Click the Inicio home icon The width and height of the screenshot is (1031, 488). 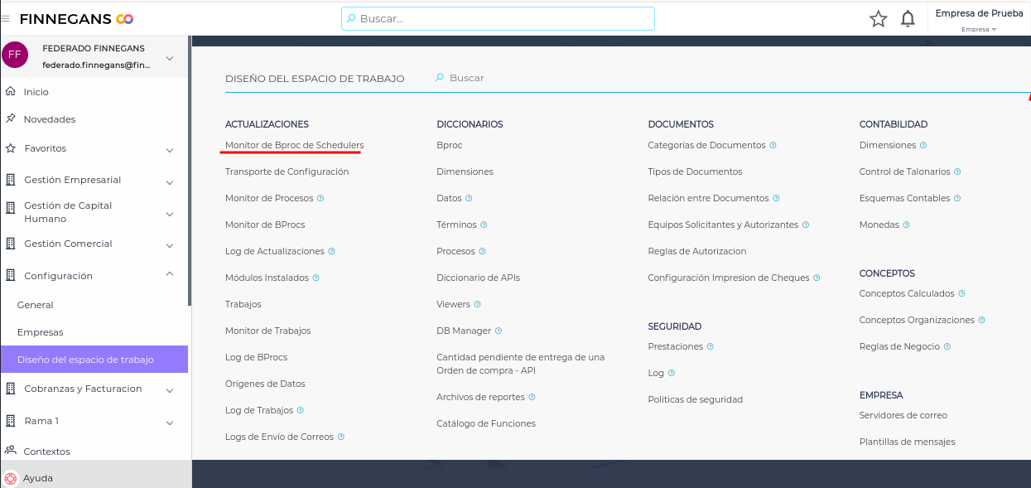10,91
